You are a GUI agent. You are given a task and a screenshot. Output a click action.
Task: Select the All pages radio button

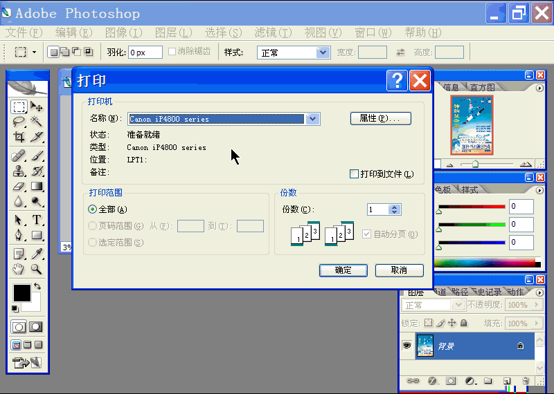coord(93,209)
